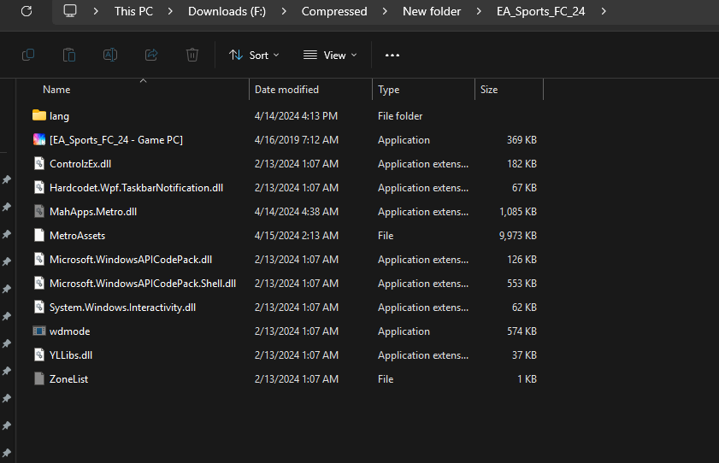Click the Paste clipboard icon
The height and width of the screenshot is (463, 719).
pyautogui.click(x=69, y=55)
